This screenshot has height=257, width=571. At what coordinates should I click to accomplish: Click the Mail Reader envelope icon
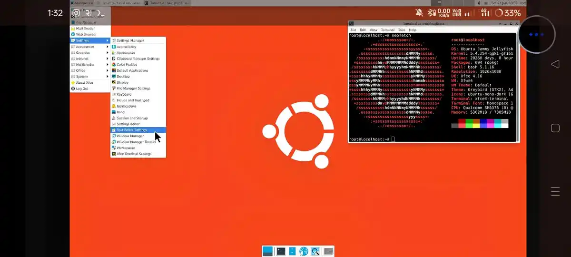coord(73,28)
